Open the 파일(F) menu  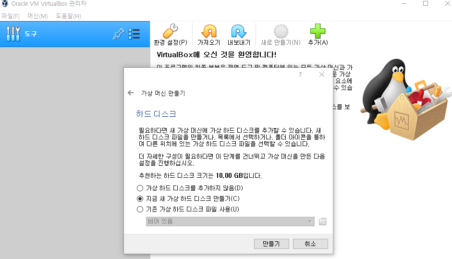pyautogui.click(x=11, y=16)
